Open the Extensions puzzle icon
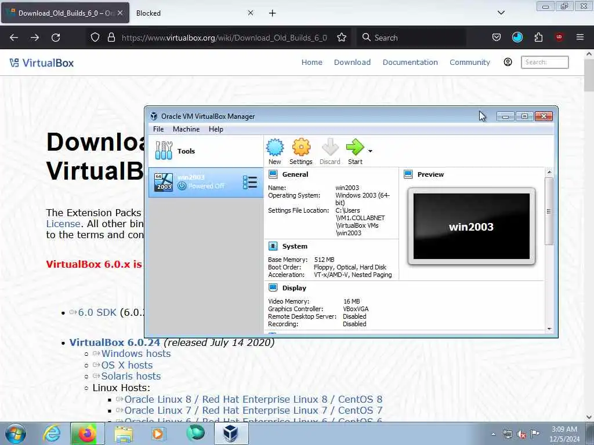Viewport: 594px width, 445px height. pyautogui.click(x=538, y=38)
